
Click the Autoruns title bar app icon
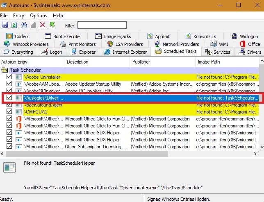[x=4, y=5]
